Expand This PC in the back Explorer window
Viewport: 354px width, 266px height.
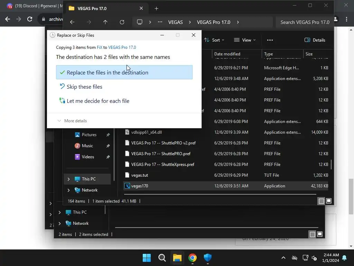(x=59, y=212)
